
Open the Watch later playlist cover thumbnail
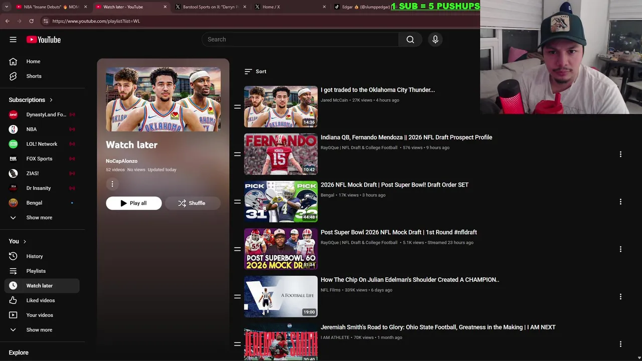click(163, 100)
